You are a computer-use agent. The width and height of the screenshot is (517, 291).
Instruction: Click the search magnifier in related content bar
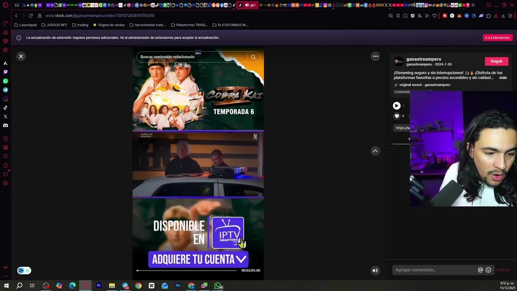[253, 57]
